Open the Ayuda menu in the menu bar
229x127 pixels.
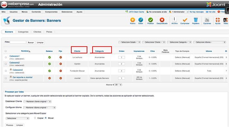click(x=79, y=12)
